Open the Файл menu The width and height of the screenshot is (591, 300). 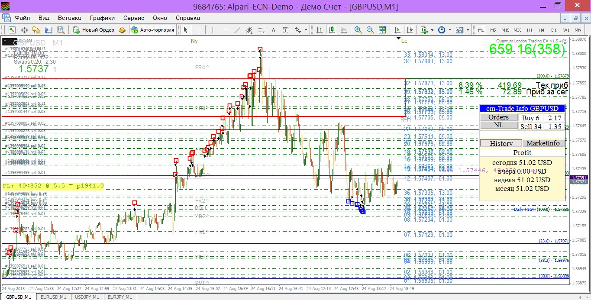pyautogui.click(x=22, y=18)
